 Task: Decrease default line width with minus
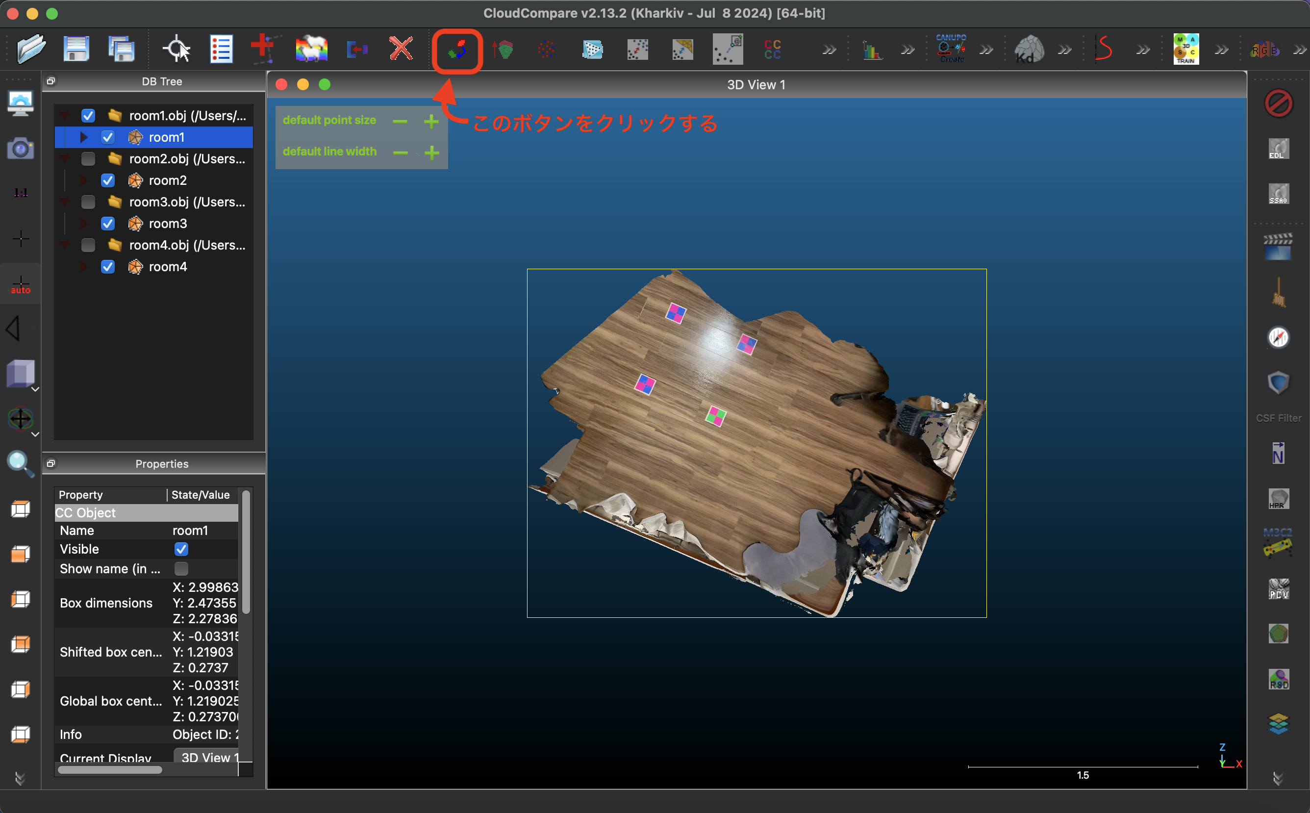tap(400, 152)
